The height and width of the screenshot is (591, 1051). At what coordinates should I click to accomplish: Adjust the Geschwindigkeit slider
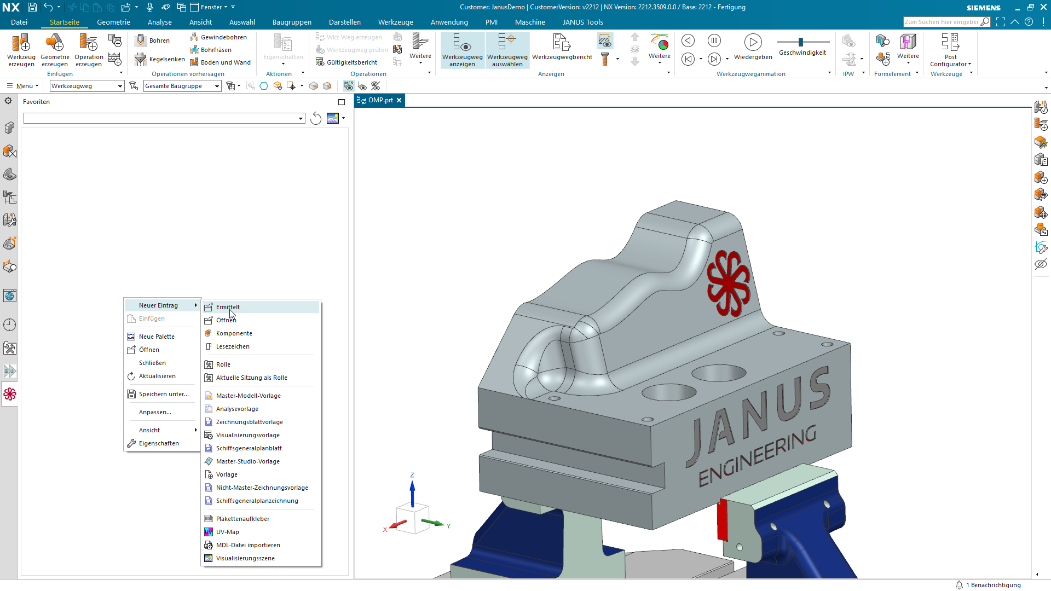click(x=801, y=42)
